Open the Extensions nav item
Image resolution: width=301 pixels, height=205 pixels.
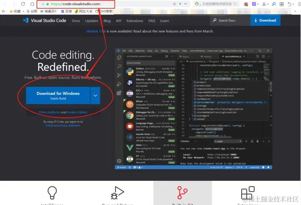[135, 21]
